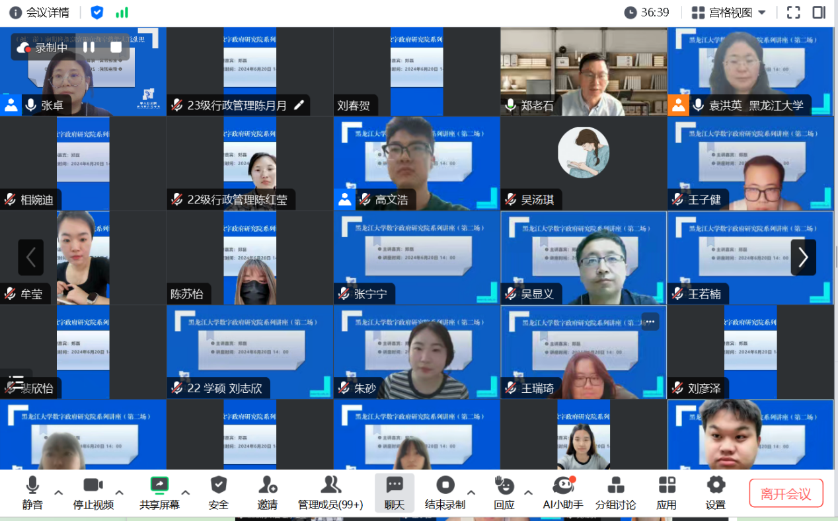838x521 pixels.
Task: Open 邀请 to invite participants
Action: (x=267, y=493)
